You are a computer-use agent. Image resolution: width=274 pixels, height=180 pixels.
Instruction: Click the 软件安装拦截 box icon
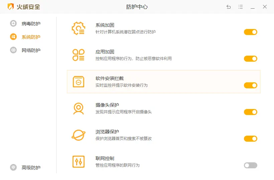[x=79, y=82]
